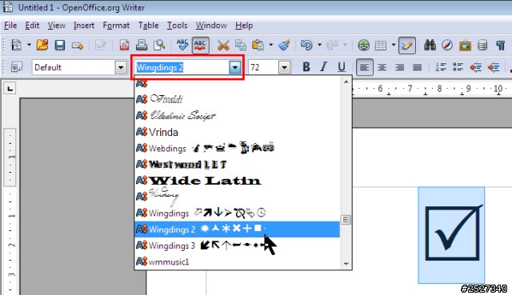This screenshot has height=295, width=512.
Task: Click the Default paragraph style field
Action: point(74,67)
